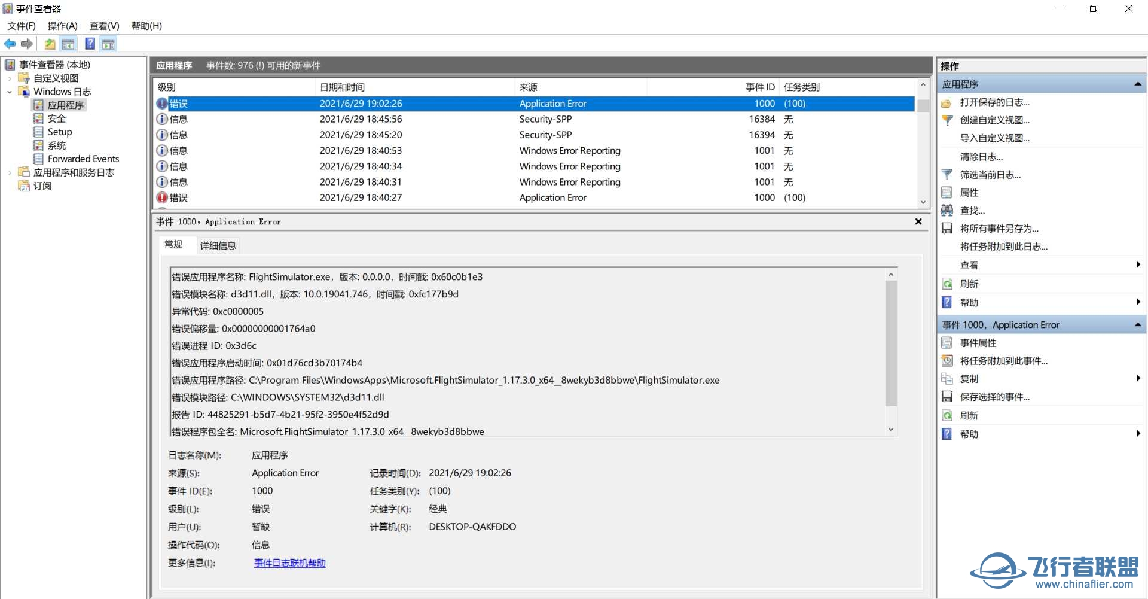
Task: Expand the 应用程序和服务日志 tree node
Action: coord(10,172)
